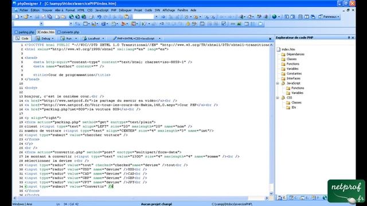Click the editor vertical scrollbar up arrow
367x206 pixels.
[271, 45]
